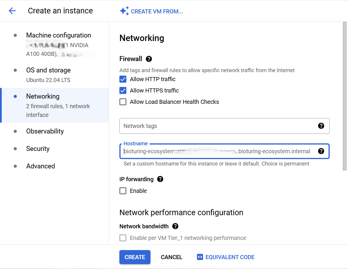Image resolution: width=348 pixels, height=269 pixels.
Task: Click the Cancel button
Action: pyautogui.click(x=171, y=257)
